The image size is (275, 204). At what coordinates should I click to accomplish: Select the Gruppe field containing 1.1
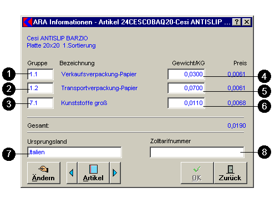coord(40,74)
